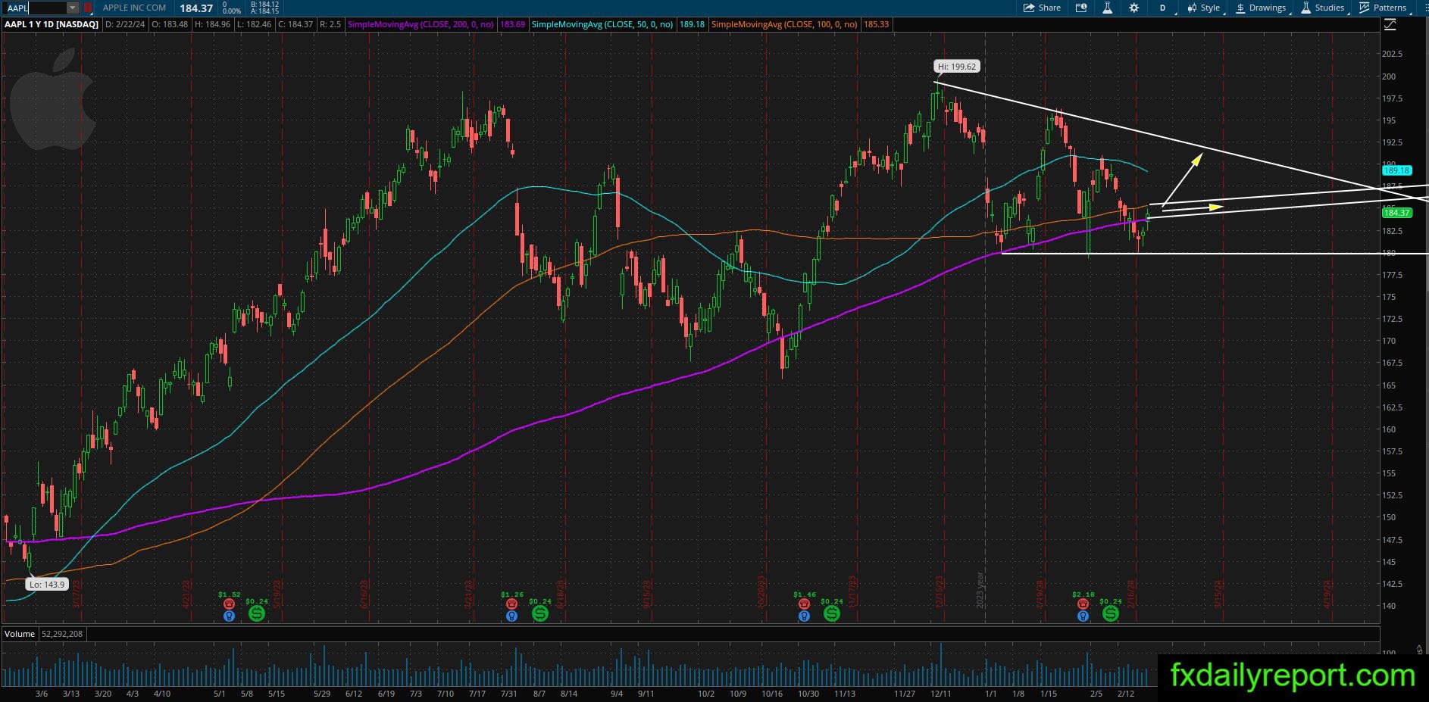Screen dimensions: 1429x702
Task: Click the blue bulb icon under $2.18
Action: pyautogui.click(x=1083, y=616)
